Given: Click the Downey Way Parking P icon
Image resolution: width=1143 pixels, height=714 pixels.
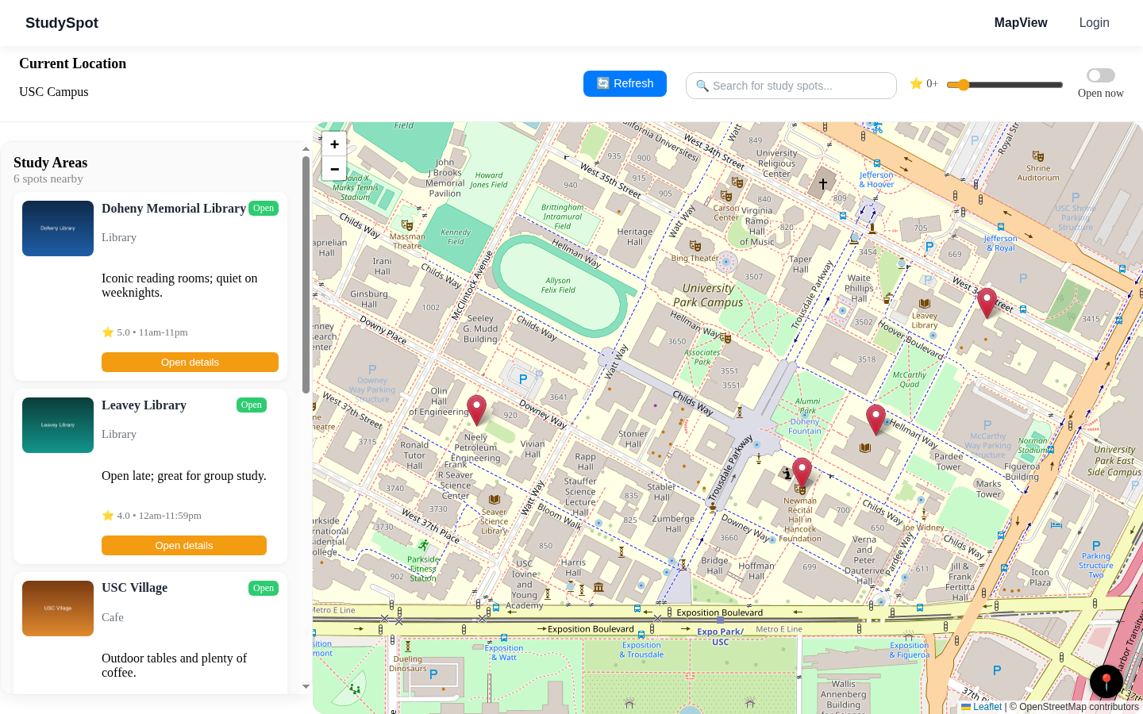Looking at the screenshot, I should click(372, 369).
